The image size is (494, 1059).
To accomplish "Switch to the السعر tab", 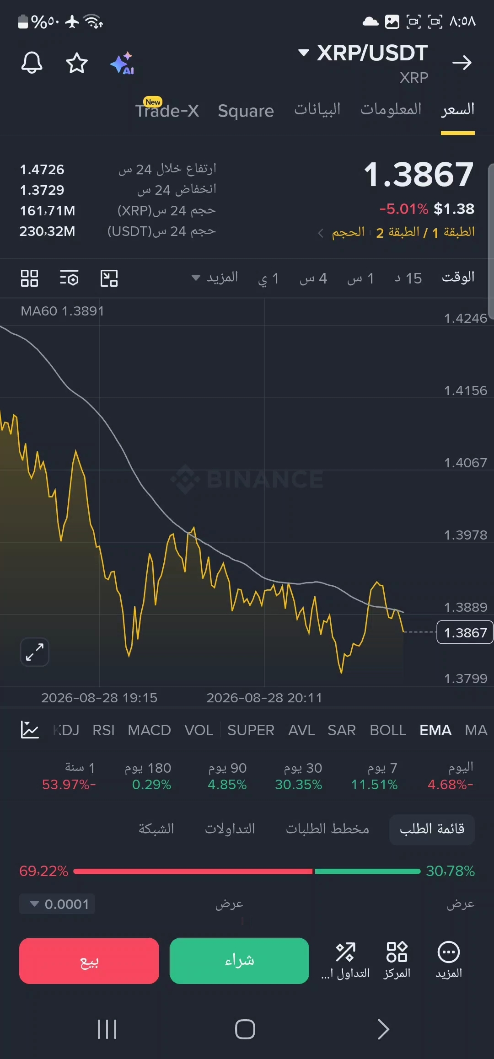I will point(457,110).
